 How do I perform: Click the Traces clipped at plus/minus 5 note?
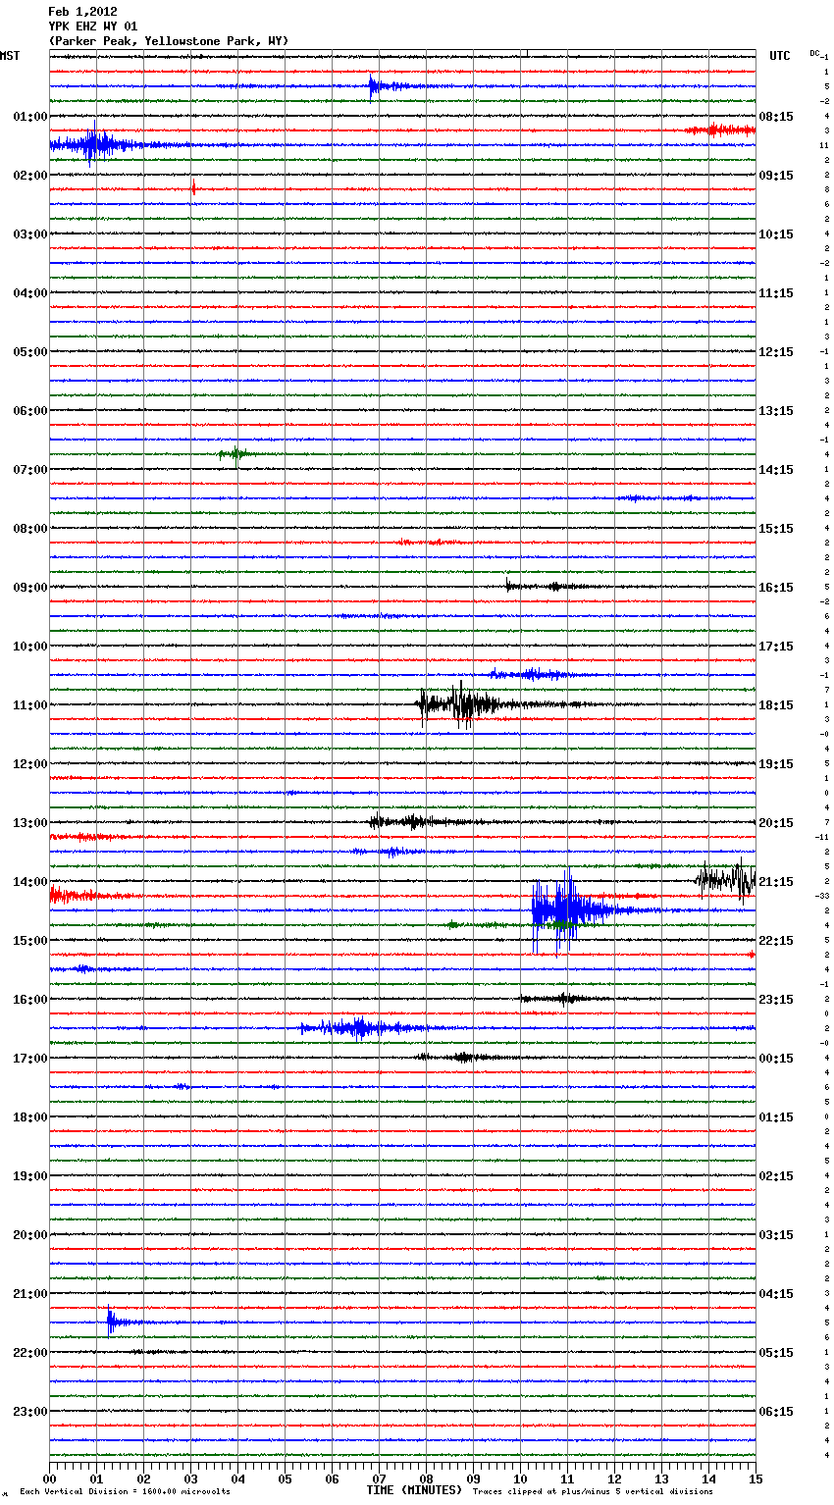[x=593, y=1492]
